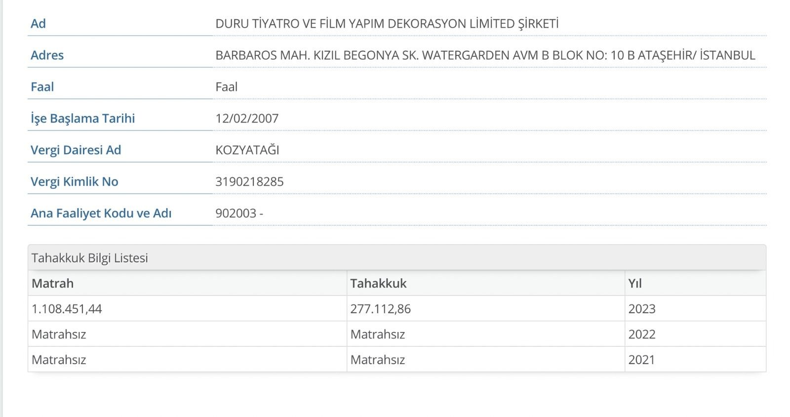Select tax ID number 3190218285
This screenshot has height=417, width=790.
pyautogui.click(x=249, y=182)
